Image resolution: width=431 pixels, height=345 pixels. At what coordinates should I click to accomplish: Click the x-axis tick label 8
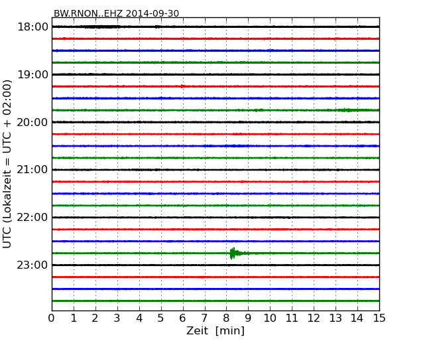click(227, 318)
